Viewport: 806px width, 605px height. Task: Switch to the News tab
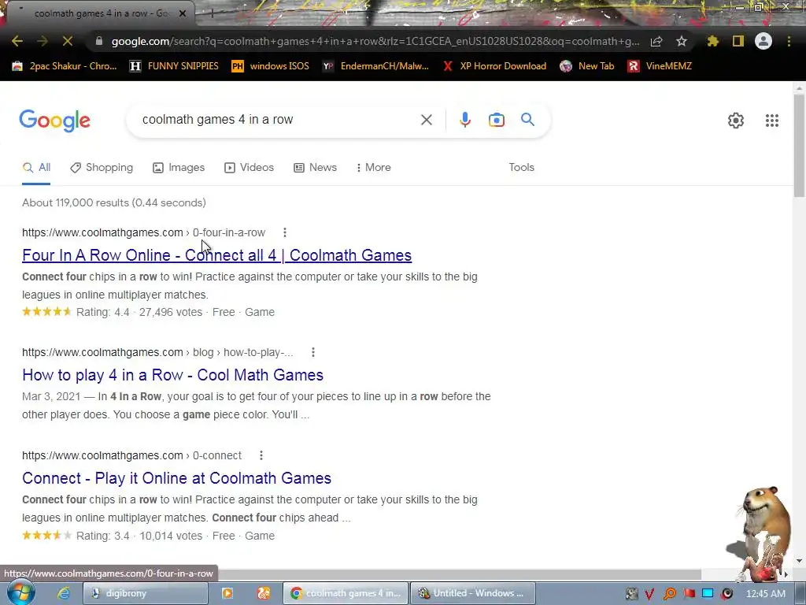(315, 167)
